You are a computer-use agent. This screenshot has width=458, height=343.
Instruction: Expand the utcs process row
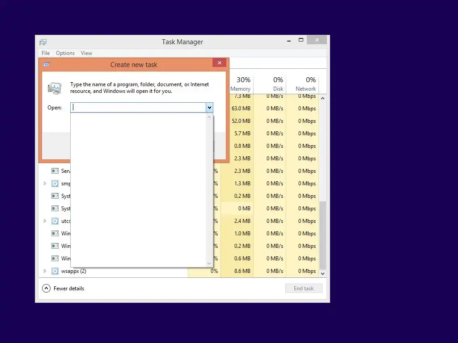(x=45, y=221)
